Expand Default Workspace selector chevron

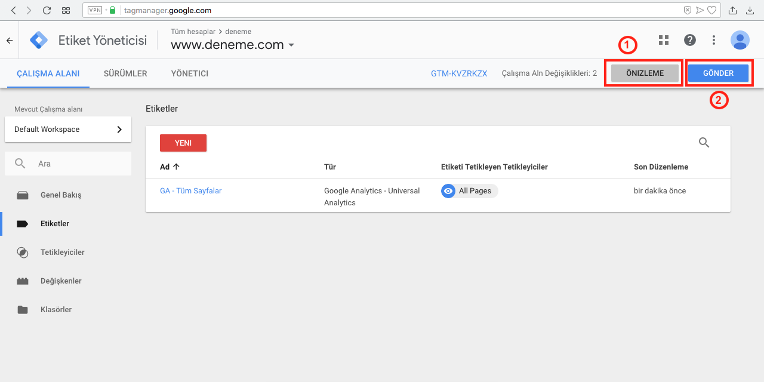(x=119, y=130)
